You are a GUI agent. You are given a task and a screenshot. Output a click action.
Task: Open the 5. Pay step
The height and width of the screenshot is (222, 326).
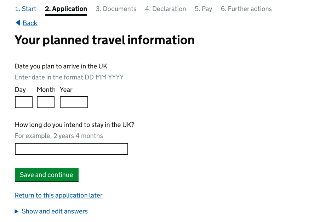tap(203, 9)
